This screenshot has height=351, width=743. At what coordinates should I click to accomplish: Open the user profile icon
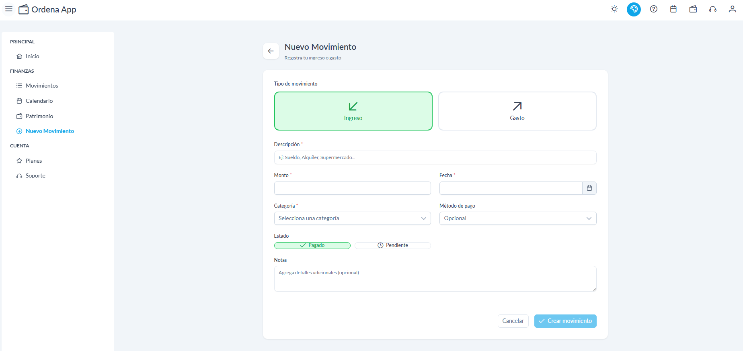point(732,9)
